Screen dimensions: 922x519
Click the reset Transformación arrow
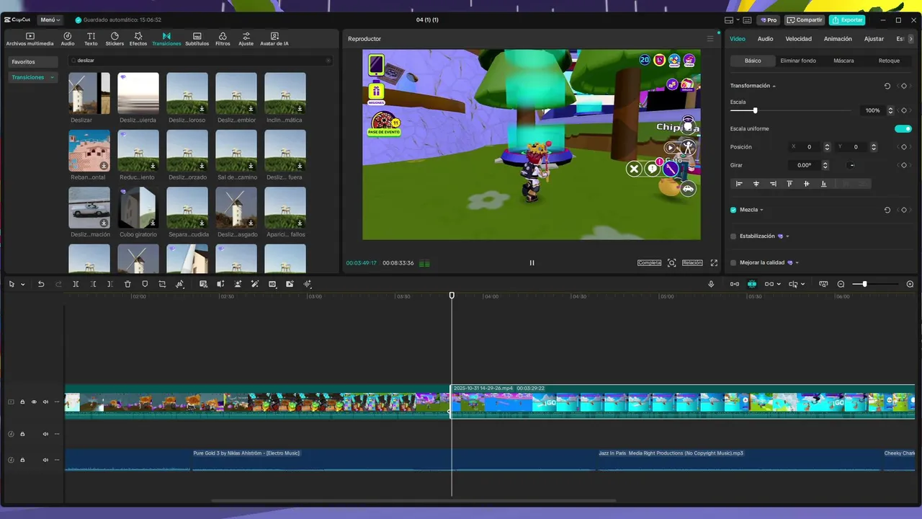[x=887, y=86]
